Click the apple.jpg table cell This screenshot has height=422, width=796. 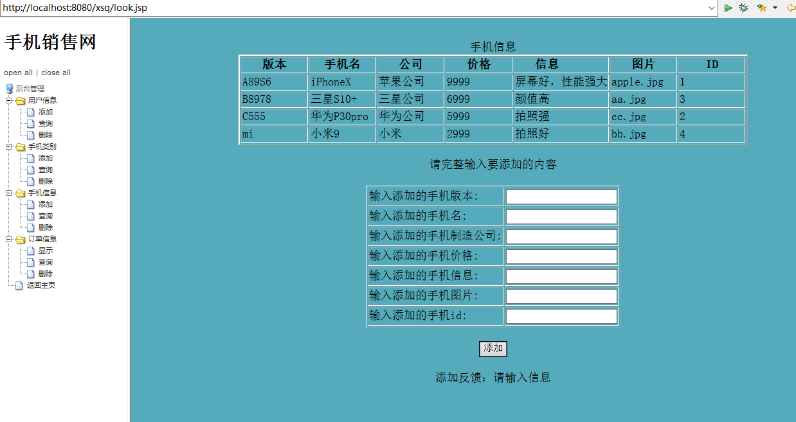tap(643, 82)
